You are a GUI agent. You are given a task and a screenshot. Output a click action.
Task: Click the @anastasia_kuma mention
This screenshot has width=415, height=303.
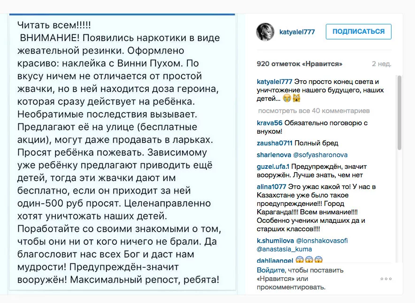(284, 250)
